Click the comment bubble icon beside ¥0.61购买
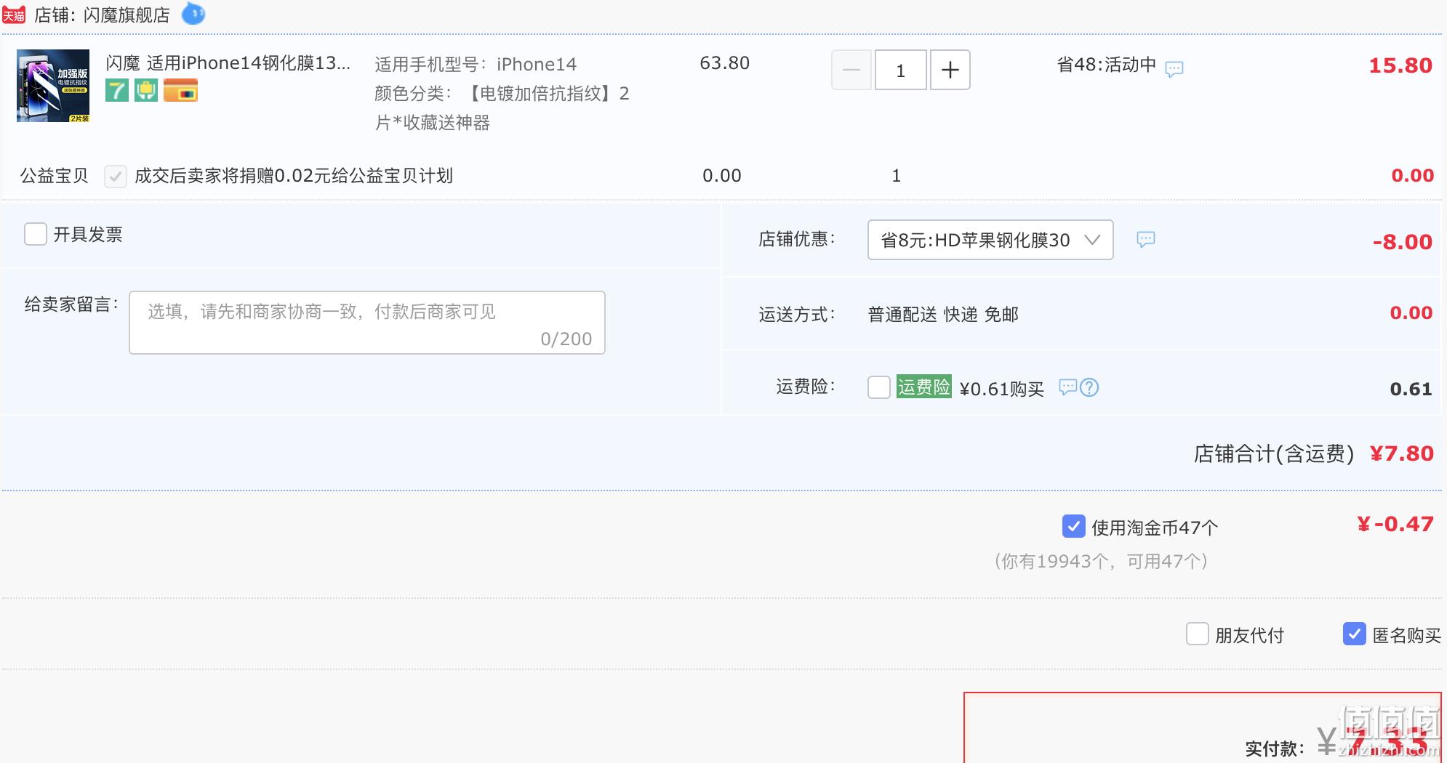1447x763 pixels. point(1067,387)
